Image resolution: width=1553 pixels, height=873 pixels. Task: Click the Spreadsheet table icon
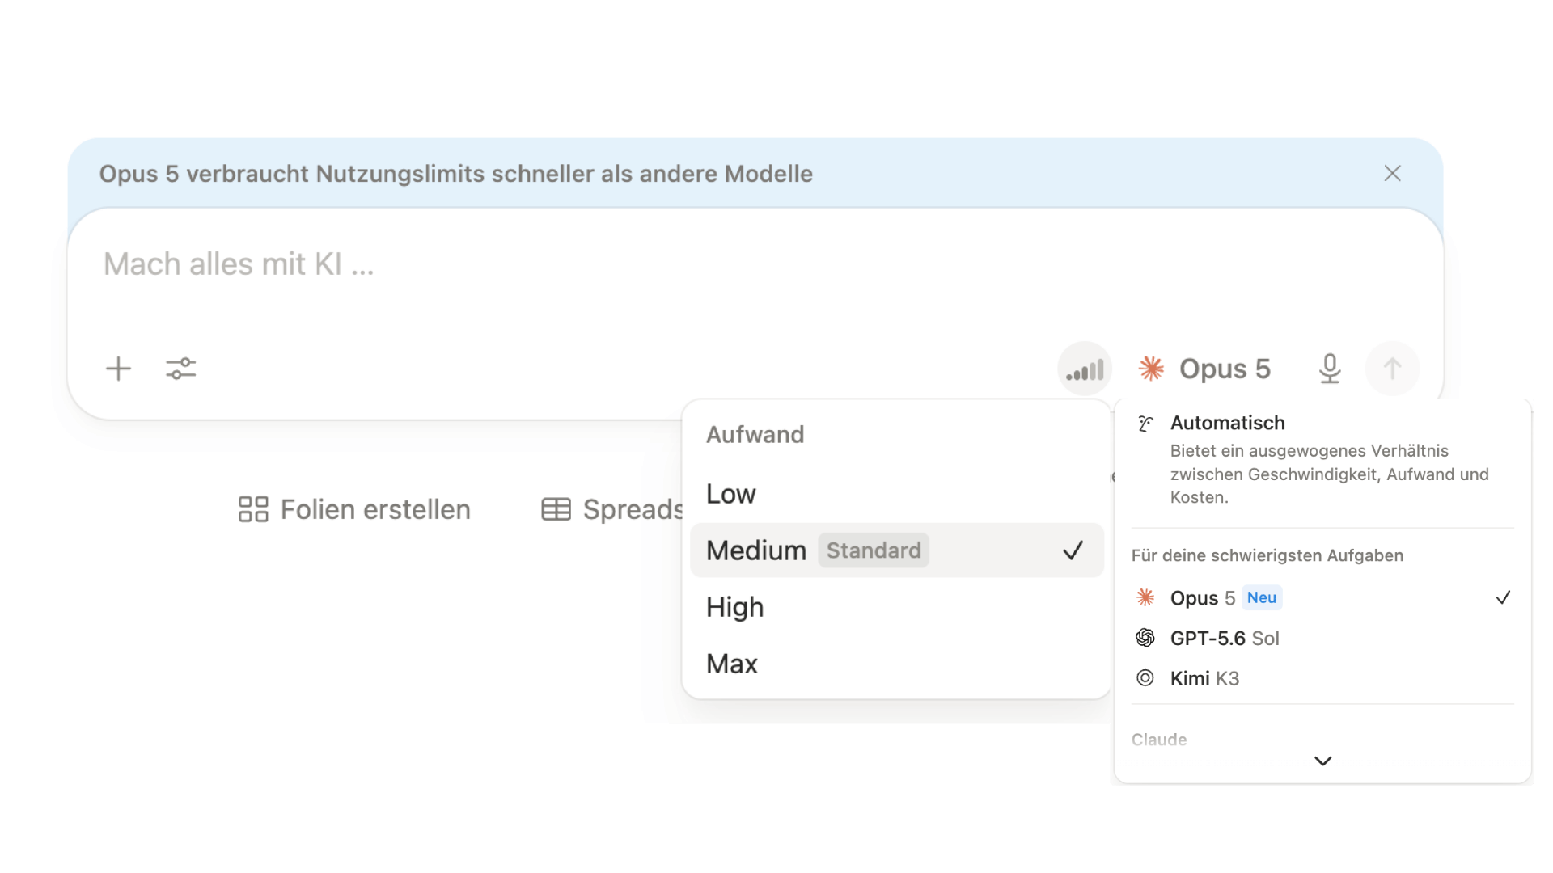point(556,509)
